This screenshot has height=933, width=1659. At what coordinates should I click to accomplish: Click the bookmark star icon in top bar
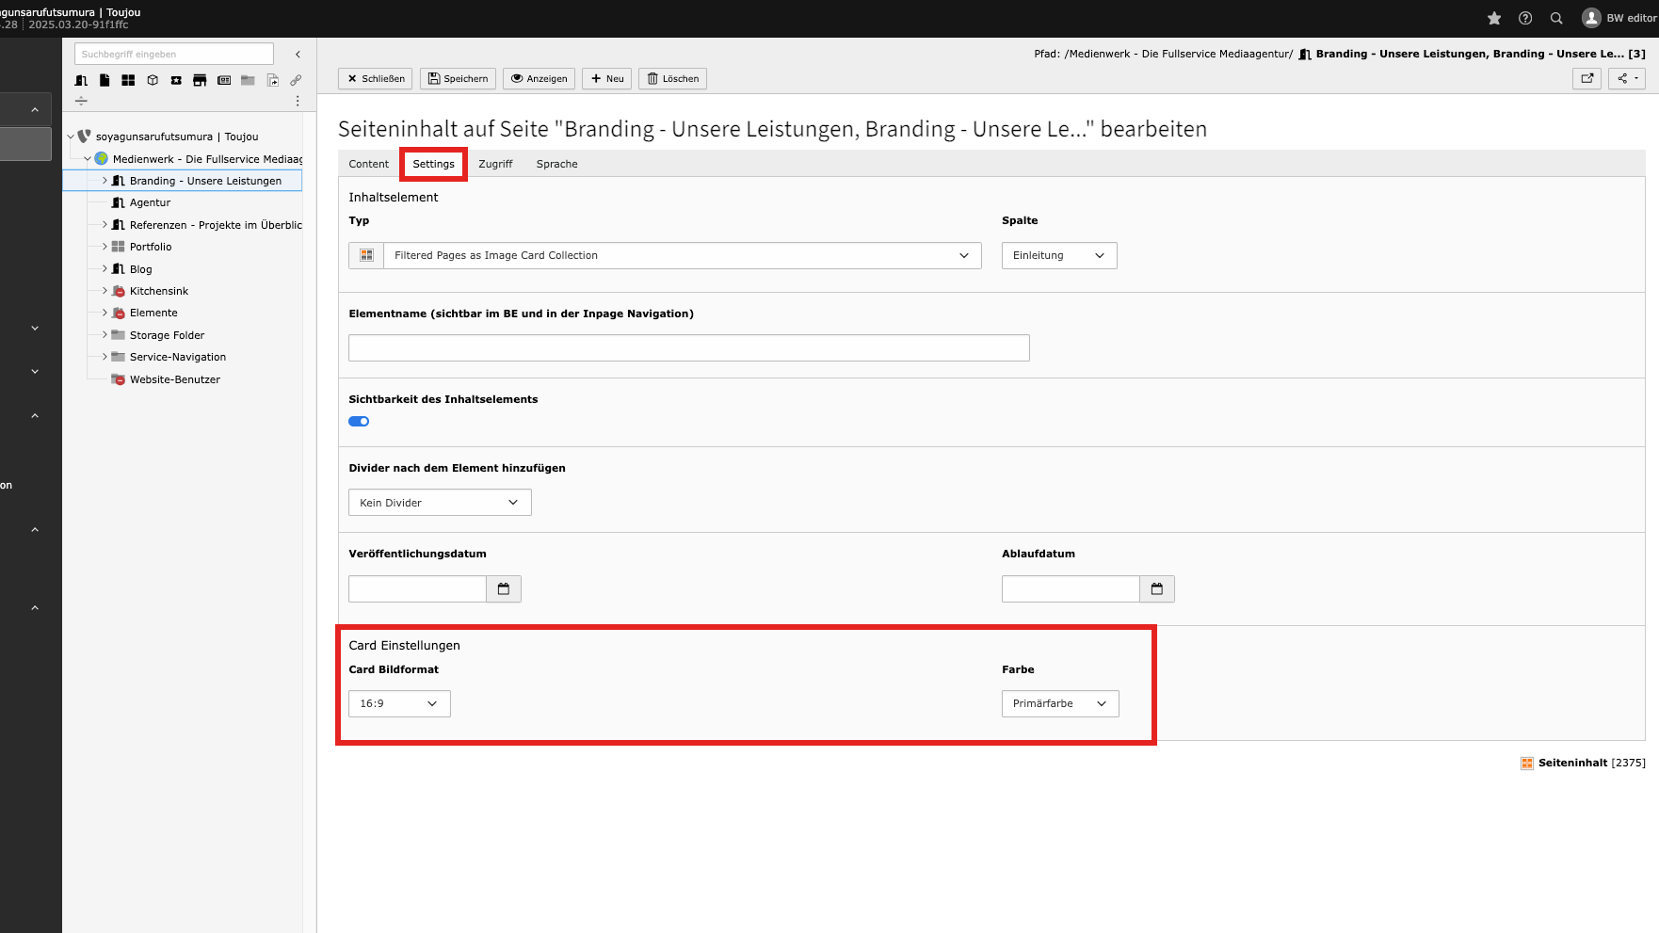click(x=1493, y=18)
